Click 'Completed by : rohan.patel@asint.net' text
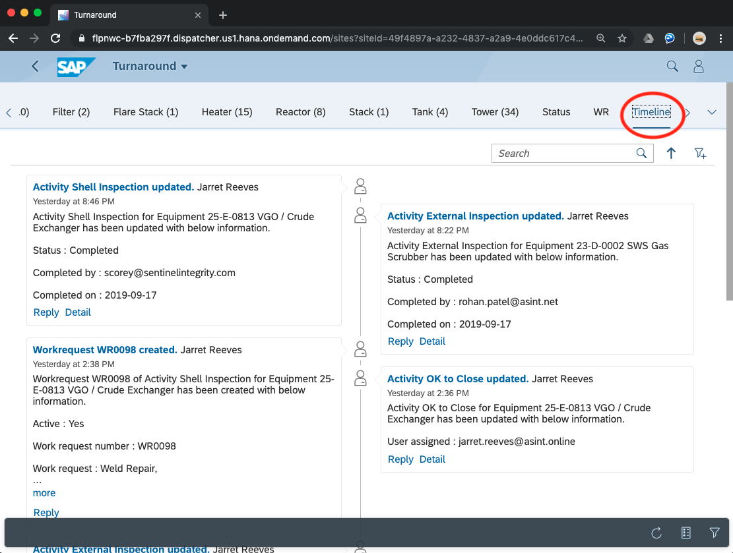The width and height of the screenshot is (733, 553). [x=472, y=302]
